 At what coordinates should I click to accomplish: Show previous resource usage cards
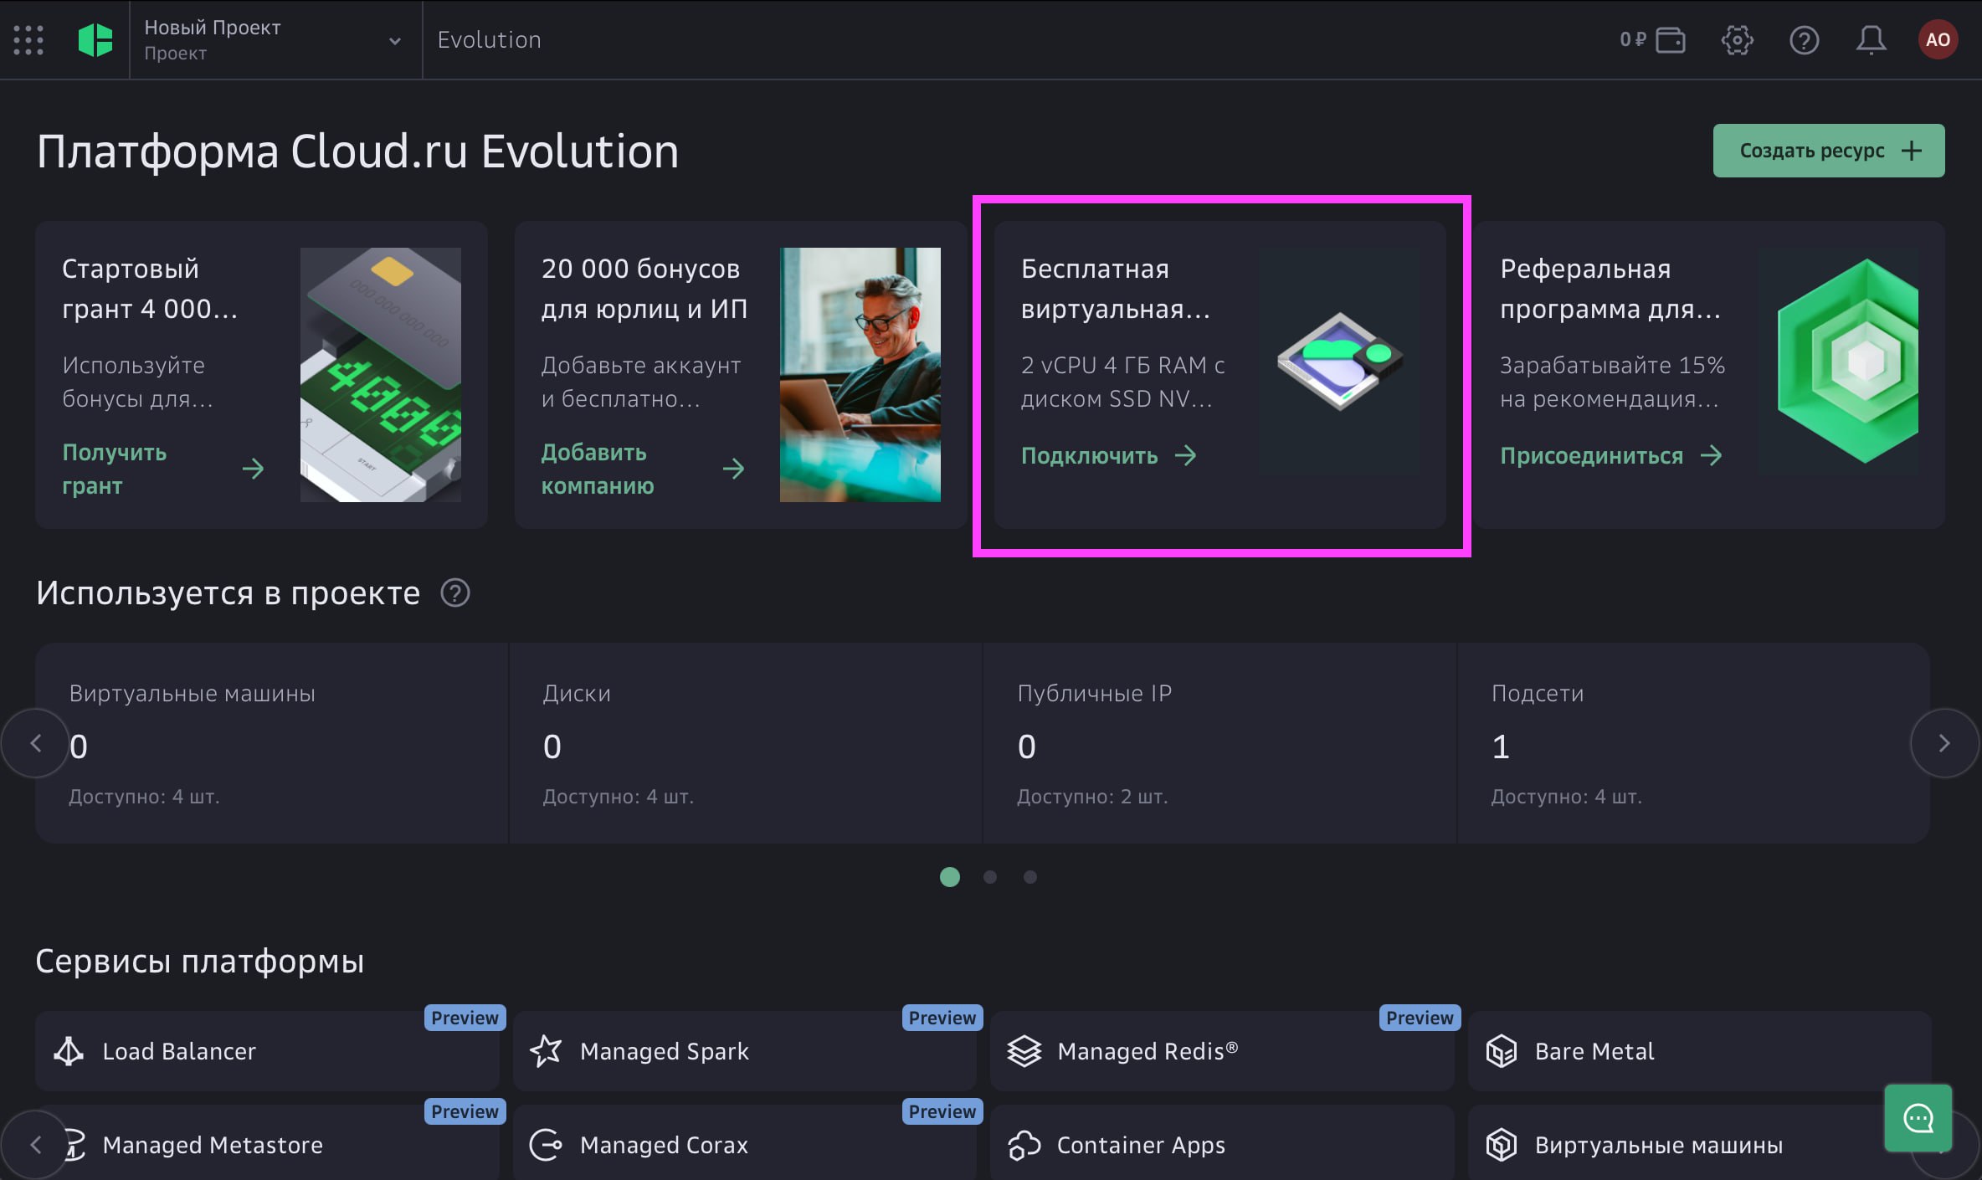click(35, 743)
